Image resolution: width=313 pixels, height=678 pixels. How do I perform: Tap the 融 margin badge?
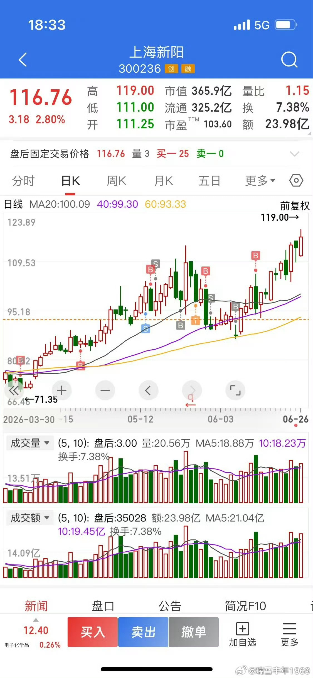[188, 68]
